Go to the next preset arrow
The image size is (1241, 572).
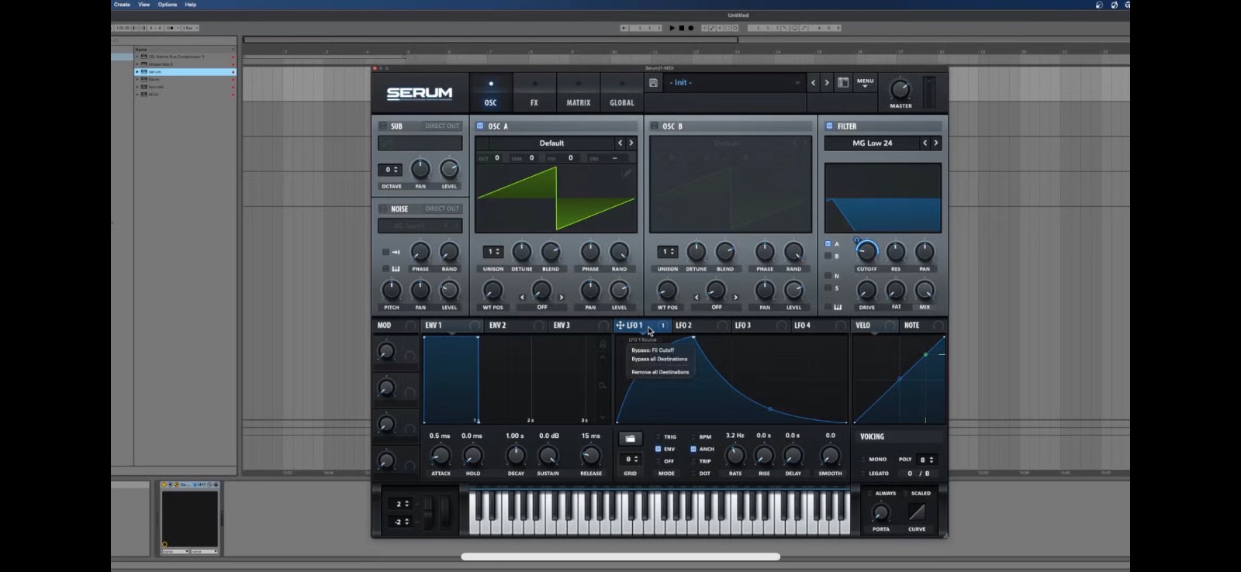pos(827,83)
